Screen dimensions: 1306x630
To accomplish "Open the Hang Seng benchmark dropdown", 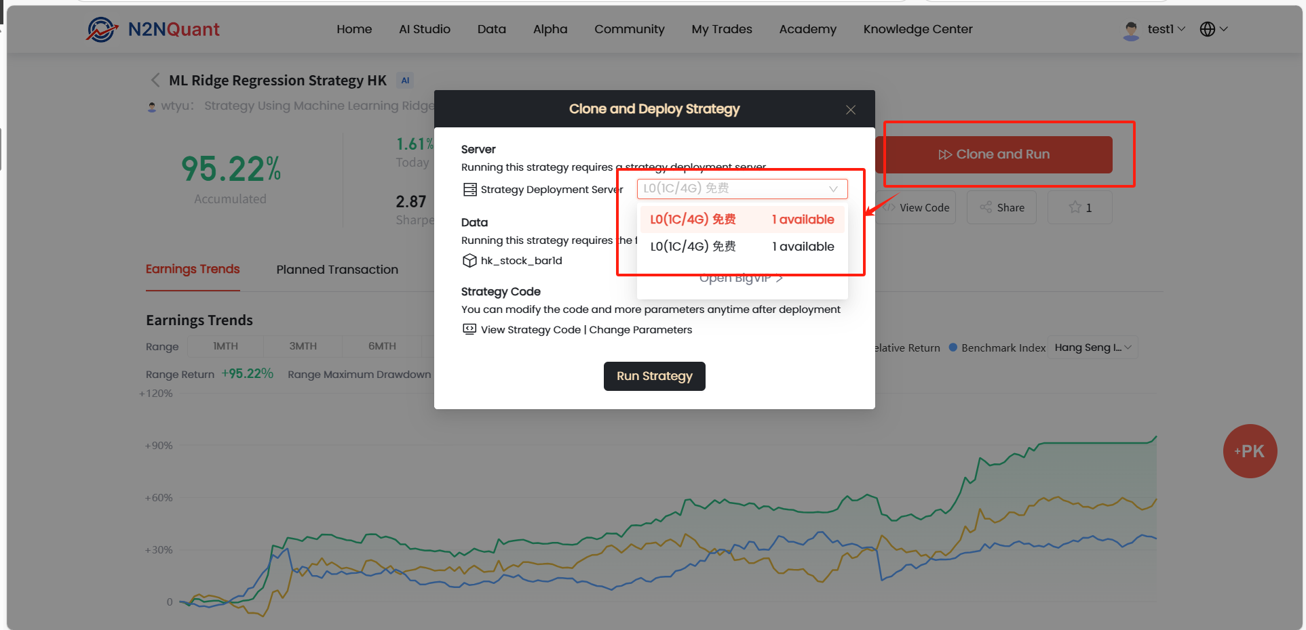I will tap(1093, 348).
